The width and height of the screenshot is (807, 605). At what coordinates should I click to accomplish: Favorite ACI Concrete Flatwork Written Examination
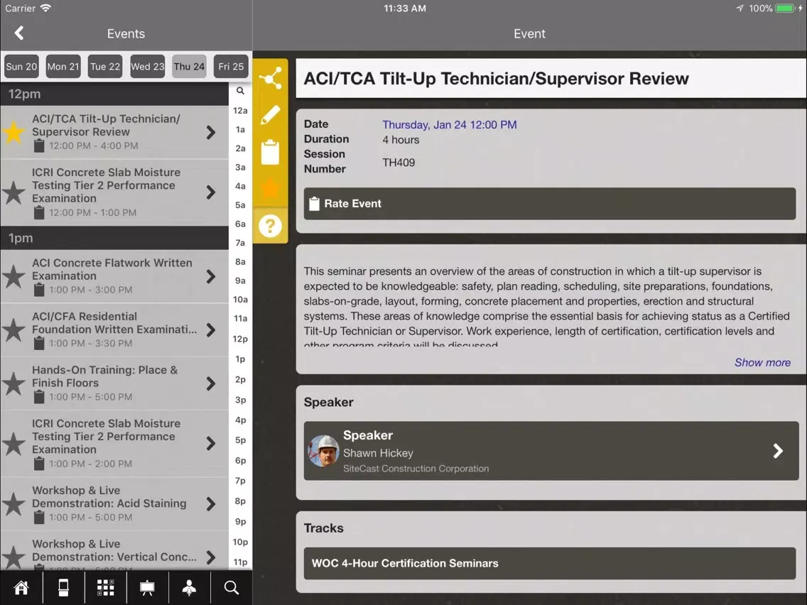[x=14, y=277]
